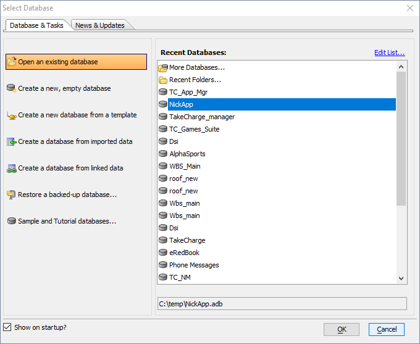Click the recent databases scrollbar thumb

[x=401, y=139]
